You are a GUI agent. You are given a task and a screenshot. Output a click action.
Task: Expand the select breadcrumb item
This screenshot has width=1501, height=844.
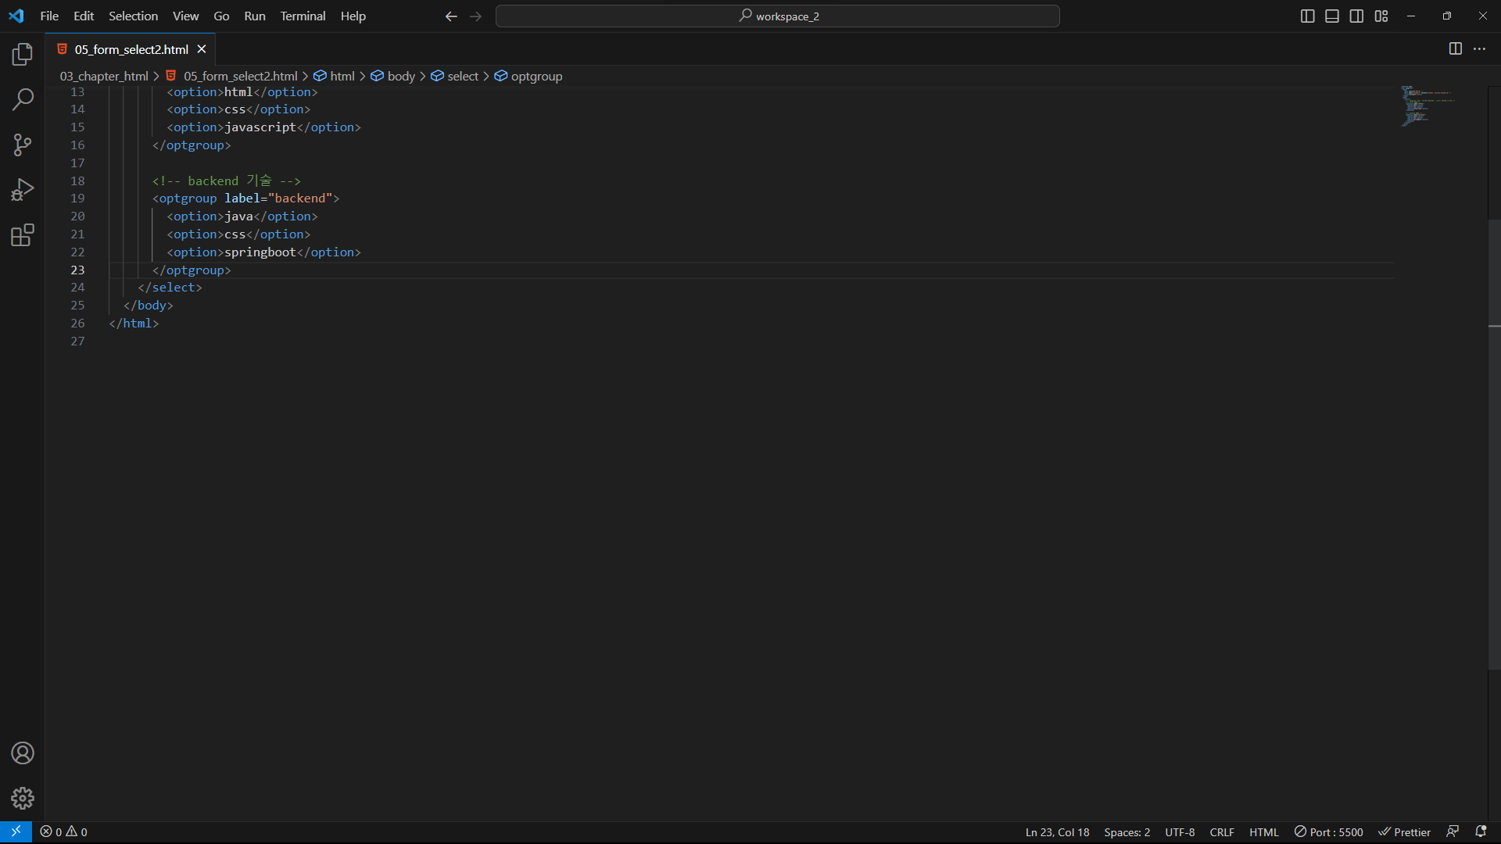[x=462, y=76]
